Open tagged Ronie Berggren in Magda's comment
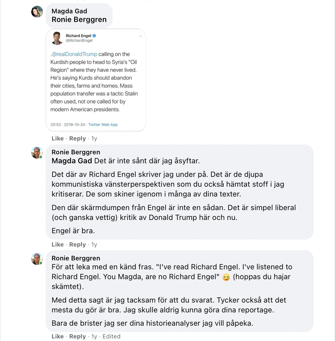This screenshot has height=341, width=335. (79, 20)
